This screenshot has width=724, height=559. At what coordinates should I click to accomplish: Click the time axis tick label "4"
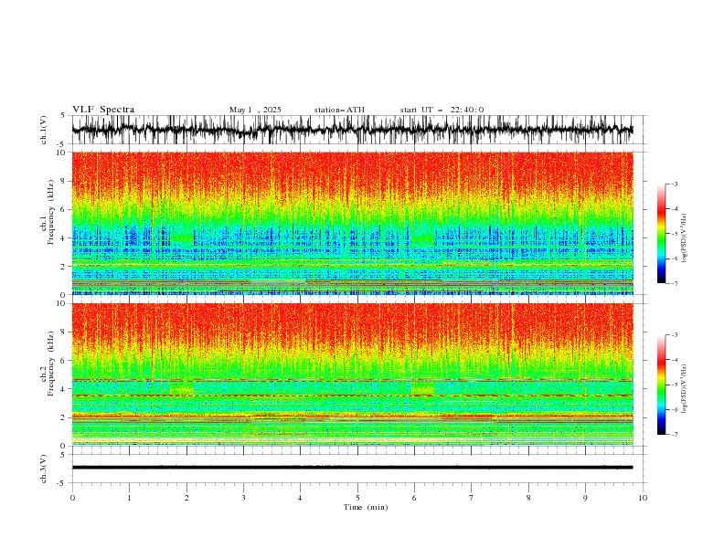[300, 498]
